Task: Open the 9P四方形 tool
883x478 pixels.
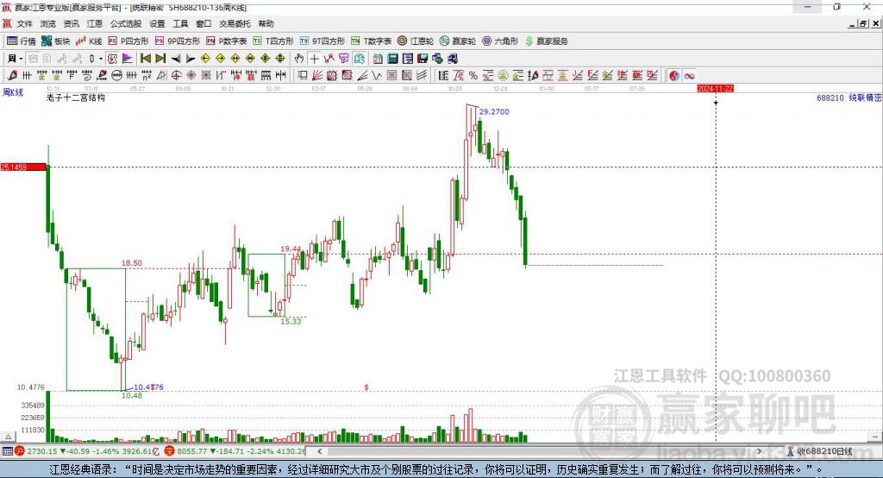Action: pyautogui.click(x=178, y=41)
